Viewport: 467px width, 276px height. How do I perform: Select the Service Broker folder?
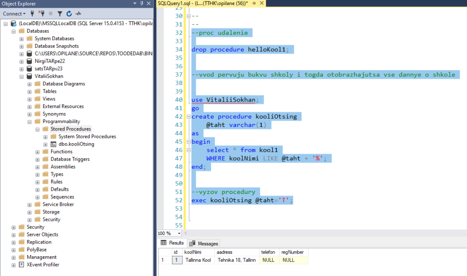(x=58, y=204)
